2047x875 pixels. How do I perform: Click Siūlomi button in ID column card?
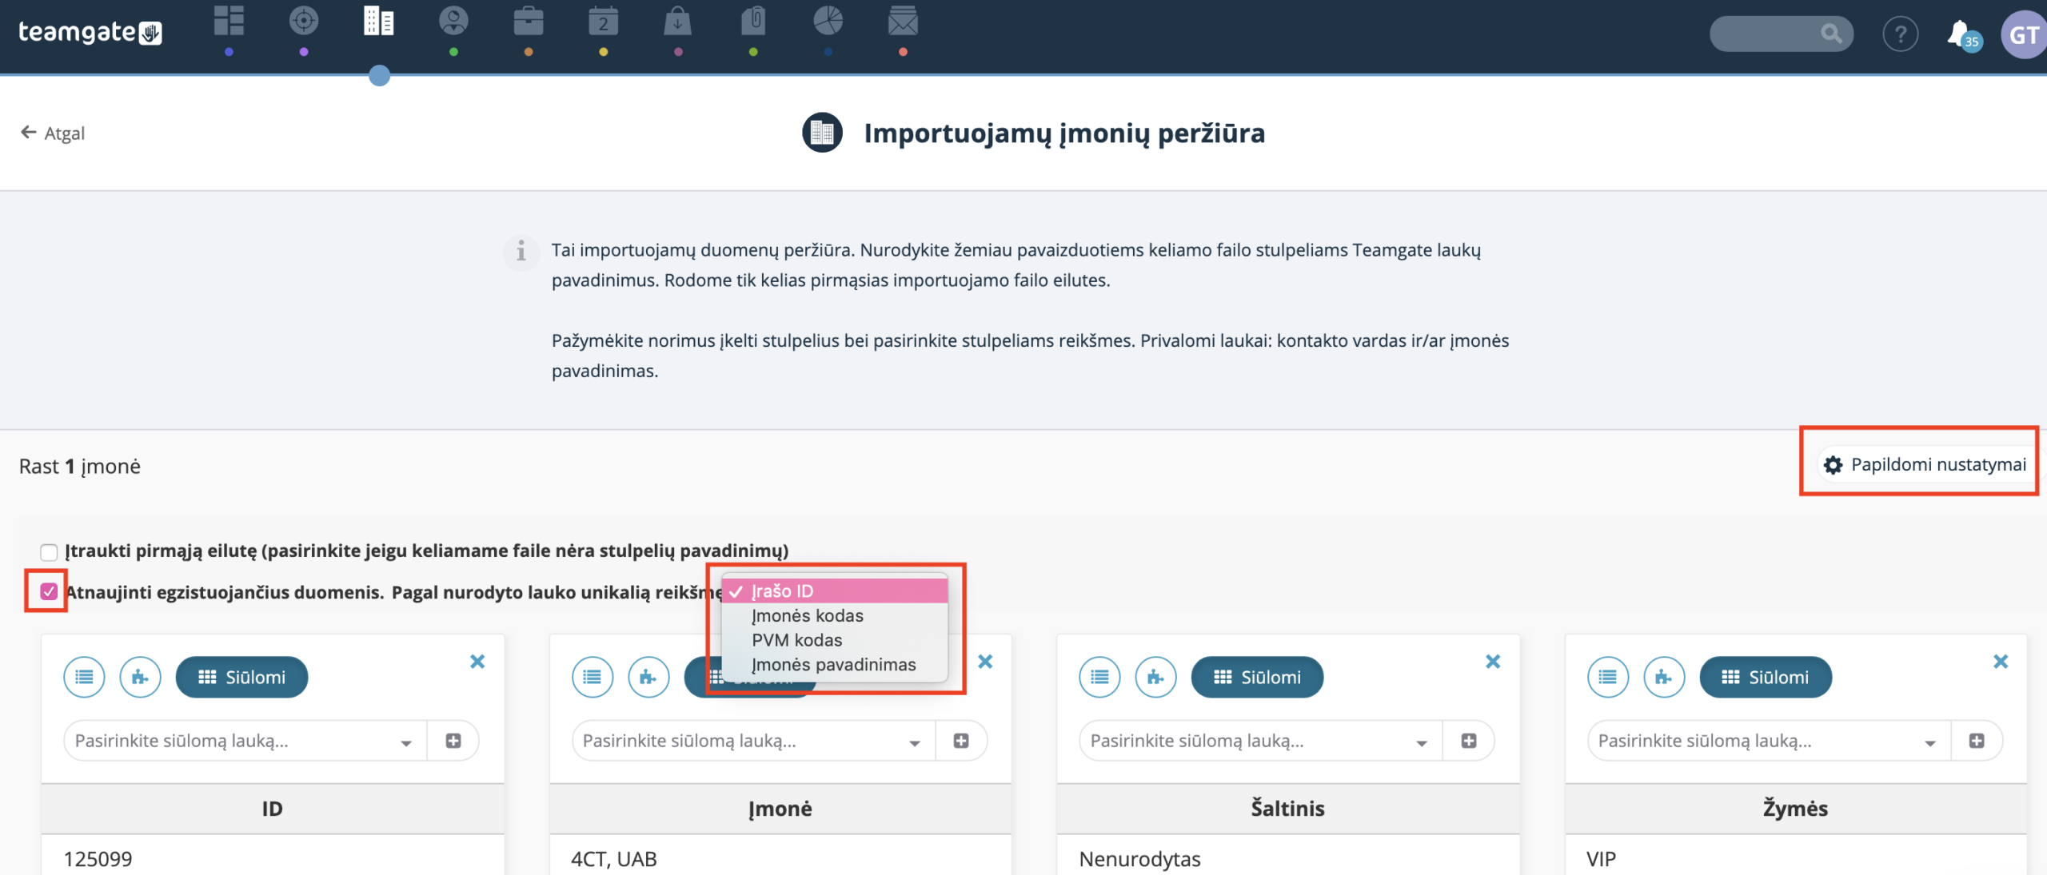[241, 677]
